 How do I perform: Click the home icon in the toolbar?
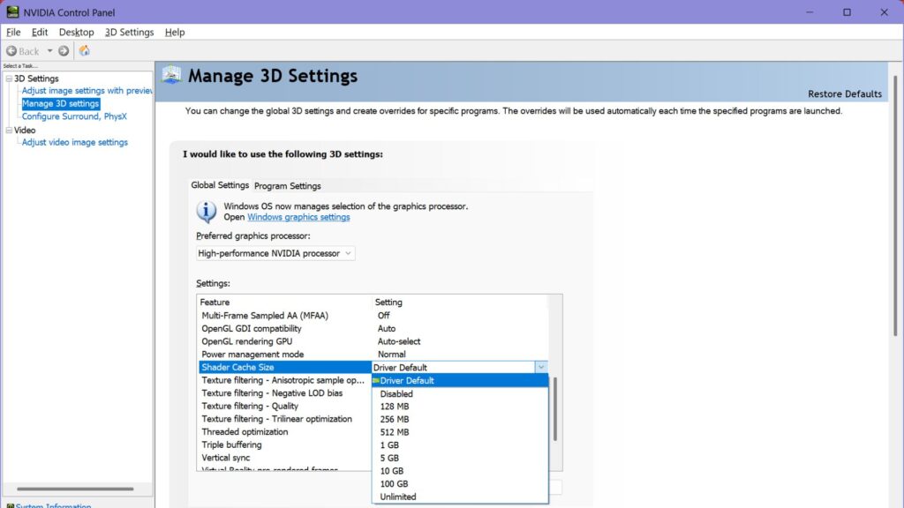[85, 50]
